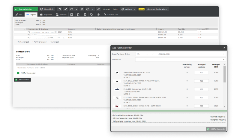The image size is (240, 138).
Task: Click arranged cartons field for E136.Z.023 sliders
Action: [x=201, y=81]
